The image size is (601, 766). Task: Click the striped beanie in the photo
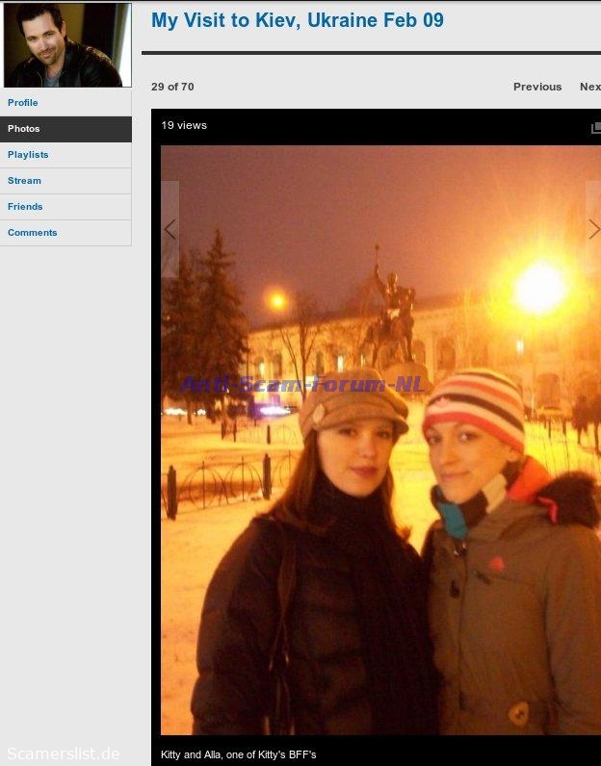pyautogui.click(x=476, y=401)
